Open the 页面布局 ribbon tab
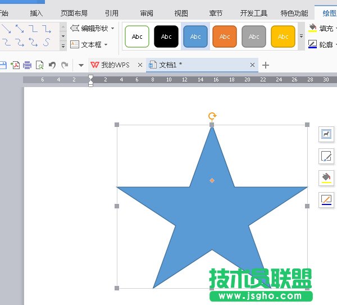Image resolution: width=337 pixels, height=305 pixels. tap(74, 13)
